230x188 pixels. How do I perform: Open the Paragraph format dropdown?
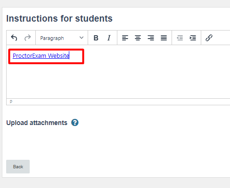pos(62,38)
